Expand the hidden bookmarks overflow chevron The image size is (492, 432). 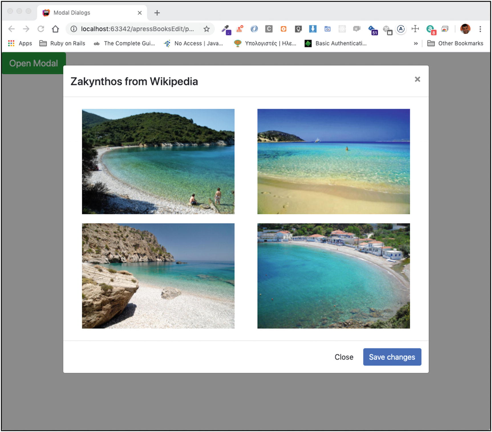[x=416, y=43]
